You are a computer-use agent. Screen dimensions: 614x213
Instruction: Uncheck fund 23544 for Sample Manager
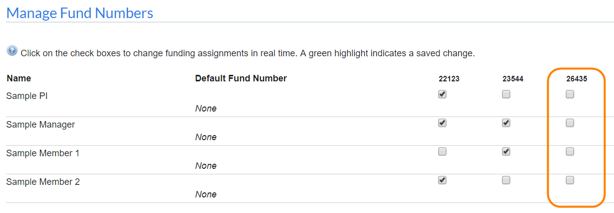pyautogui.click(x=506, y=123)
